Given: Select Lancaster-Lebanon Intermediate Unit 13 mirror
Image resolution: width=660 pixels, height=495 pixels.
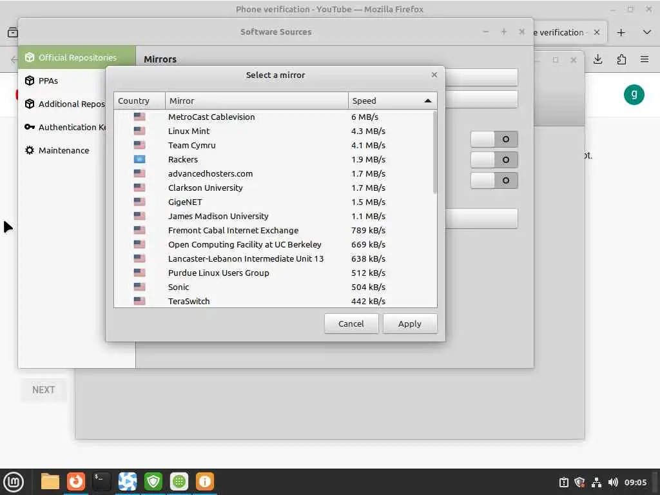Looking at the screenshot, I should [275, 259].
